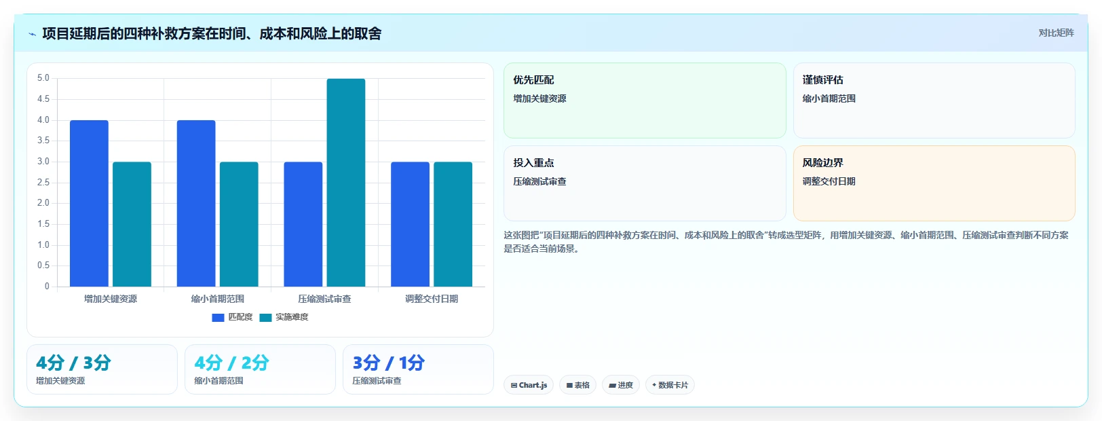Click the x-axis label 增加关键资源
1102x421 pixels.
(111, 299)
